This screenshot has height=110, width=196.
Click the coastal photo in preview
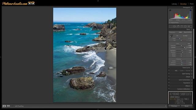pyautogui.click(x=85, y=55)
